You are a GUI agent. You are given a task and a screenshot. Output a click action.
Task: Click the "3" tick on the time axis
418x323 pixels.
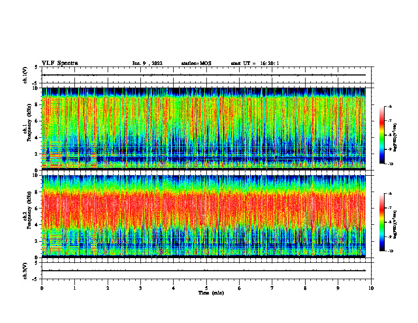pos(140,288)
